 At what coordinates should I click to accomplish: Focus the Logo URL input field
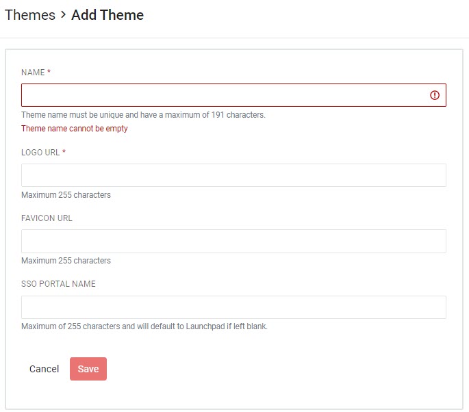(233, 175)
